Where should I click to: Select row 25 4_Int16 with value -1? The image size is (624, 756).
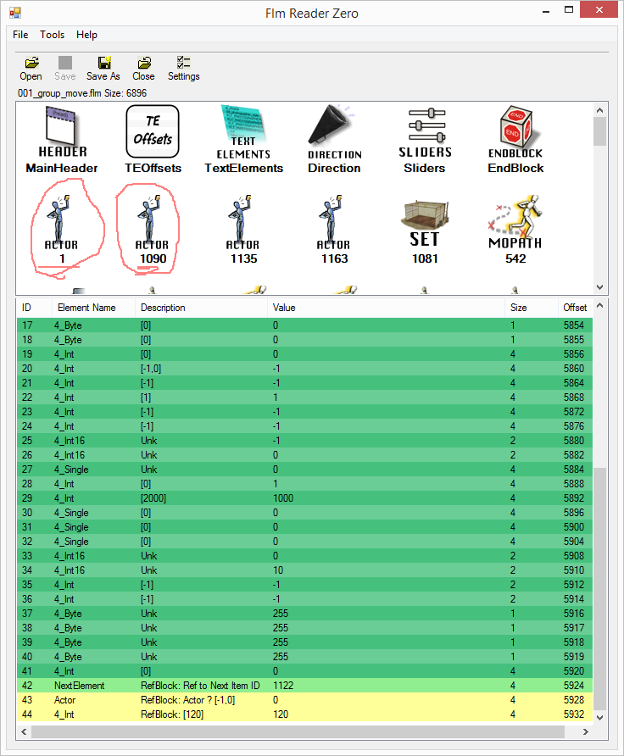tap(304, 440)
